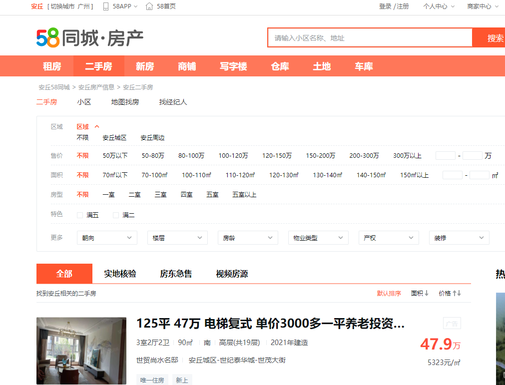Image resolution: width=505 pixels, height=385 pixels.
Task: Open the living room listing thumbnail
Action: point(81,351)
